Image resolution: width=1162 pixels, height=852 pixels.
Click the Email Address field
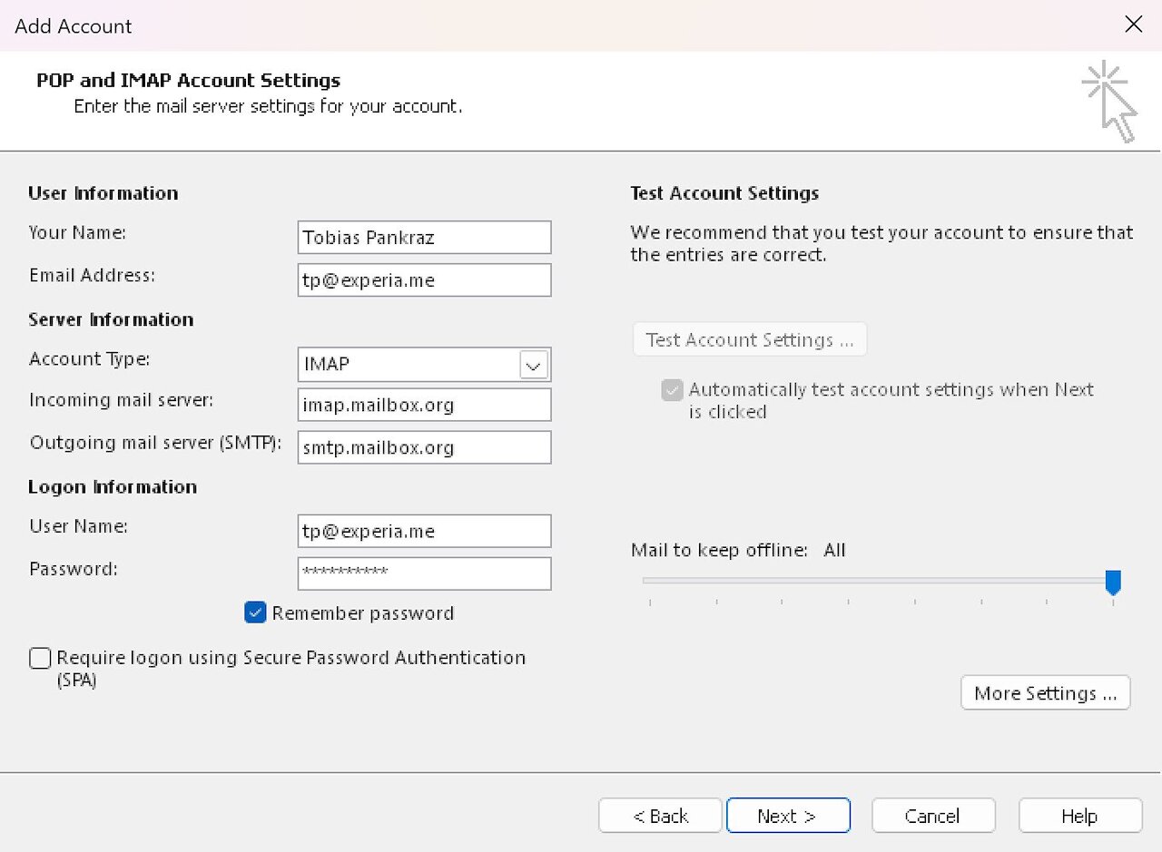pyautogui.click(x=424, y=279)
